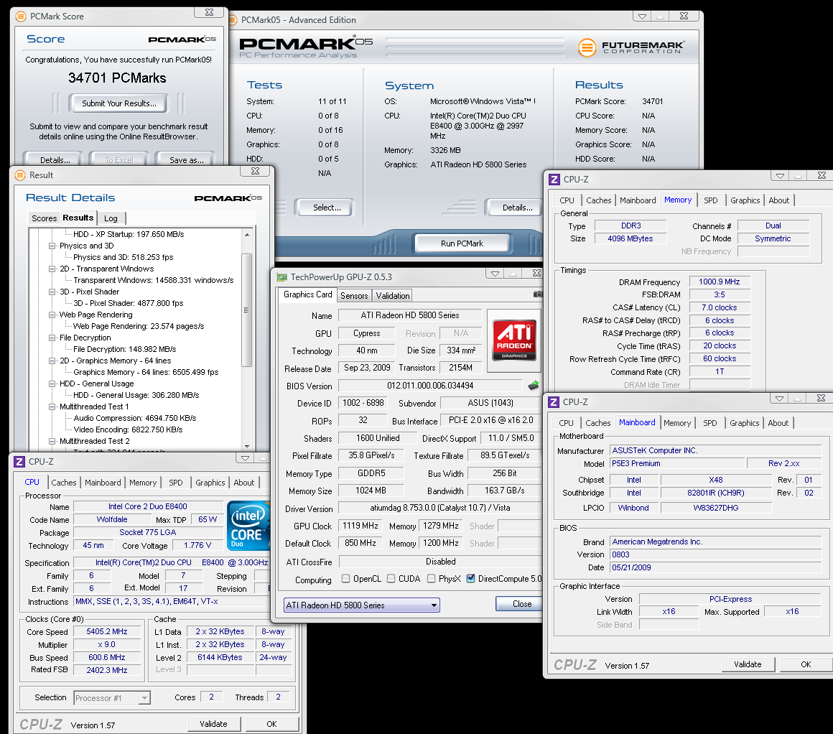Click the ATI Radeon logo in GPU-Z
This screenshot has width=833, height=734.
513,340
